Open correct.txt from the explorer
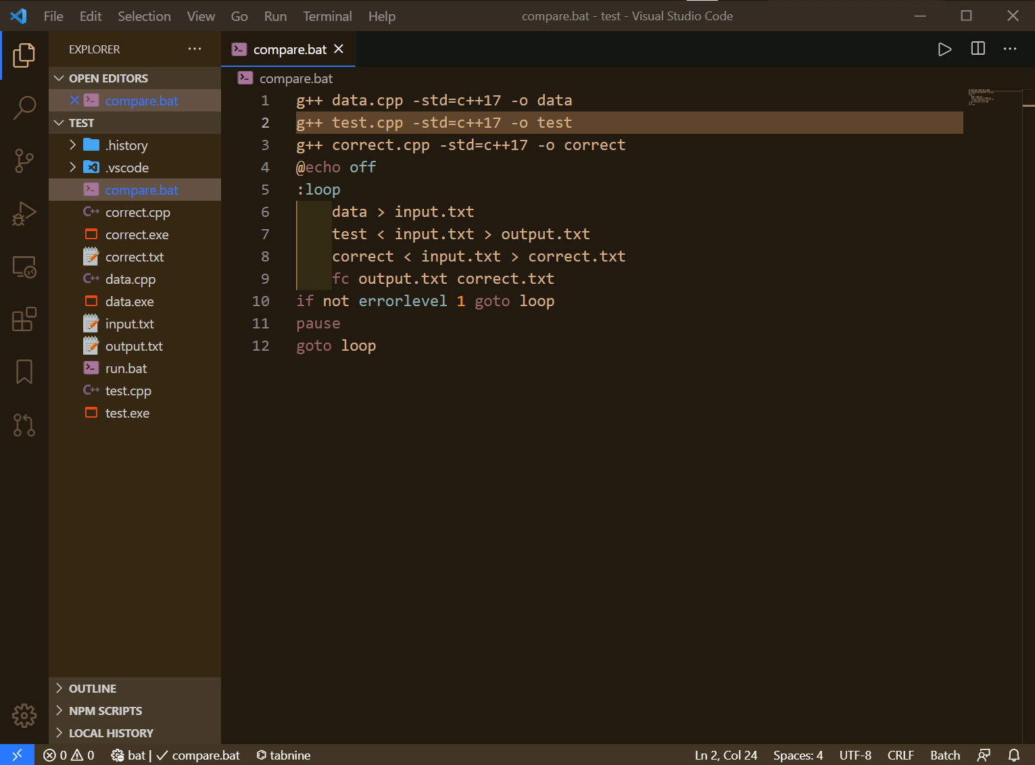Viewport: 1035px width, 765px height. pyautogui.click(x=135, y=257)
